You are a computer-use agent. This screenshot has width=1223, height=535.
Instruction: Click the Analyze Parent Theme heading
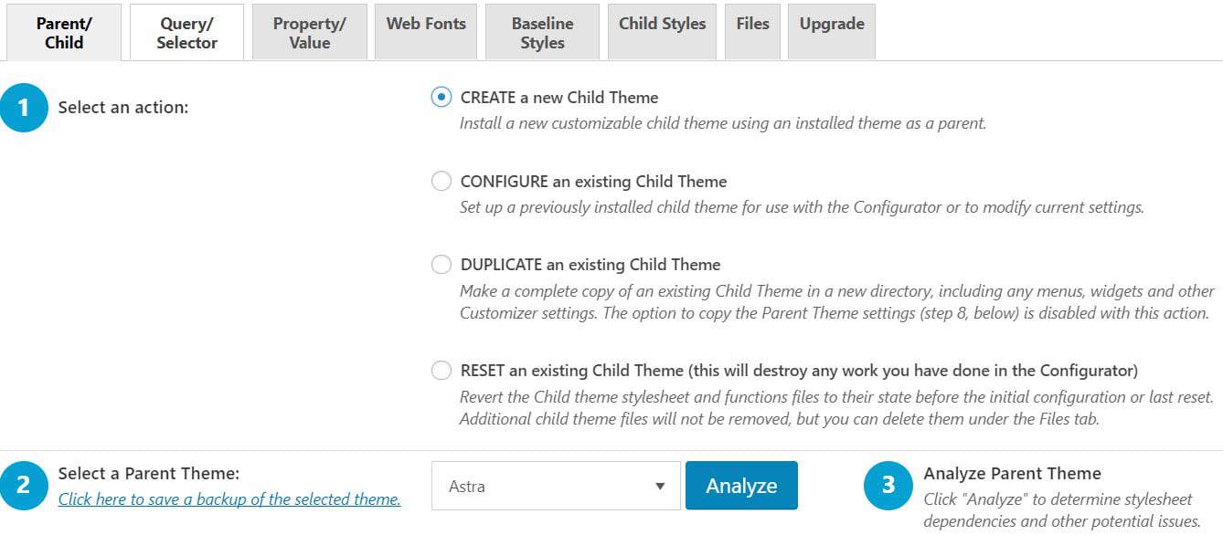(x=1012, y=473)
